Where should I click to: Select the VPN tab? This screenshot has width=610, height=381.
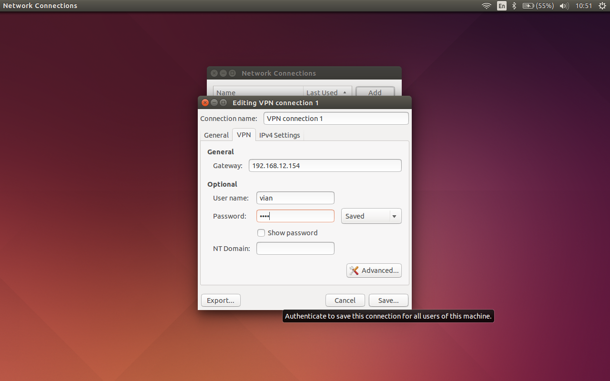click(x=244, y=135)
